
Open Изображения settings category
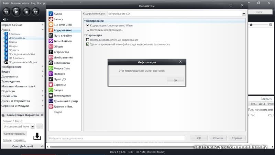[x=65, y=57]
